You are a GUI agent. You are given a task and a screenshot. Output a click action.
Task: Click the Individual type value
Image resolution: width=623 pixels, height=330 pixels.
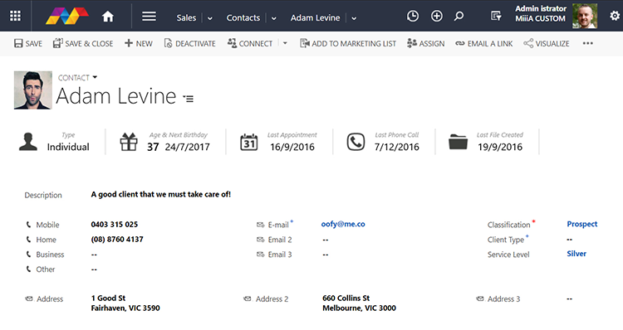pyautogui.click(x=68, y=147)
